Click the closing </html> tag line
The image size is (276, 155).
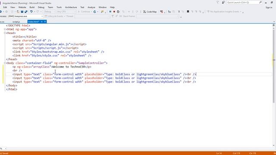pos(12,89)
